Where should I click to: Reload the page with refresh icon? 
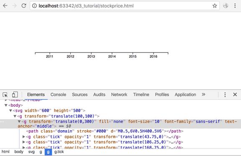point(24,6)
